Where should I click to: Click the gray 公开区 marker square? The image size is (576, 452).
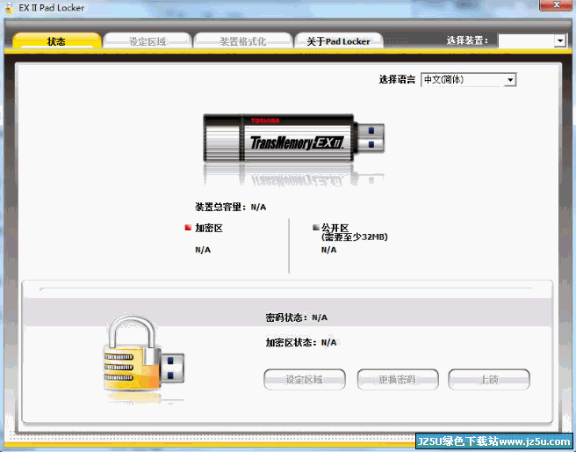pyautogui.click(x=316, y=227)
